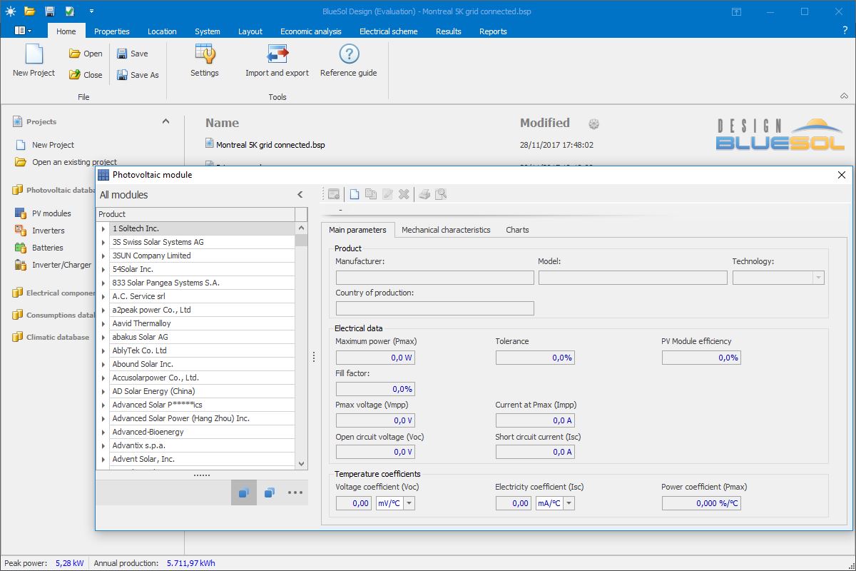Open the Economic analysis ribbon tab

click(311, 31)
